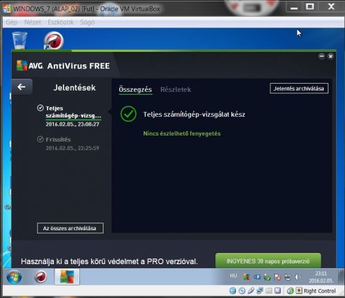
Task: Click the VirtualBox USB status icon
Action: 251,291
